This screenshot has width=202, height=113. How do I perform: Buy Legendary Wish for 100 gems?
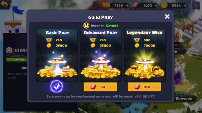(144, 87)
